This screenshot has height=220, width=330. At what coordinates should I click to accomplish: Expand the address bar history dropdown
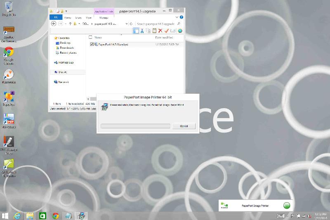point(125,24)
